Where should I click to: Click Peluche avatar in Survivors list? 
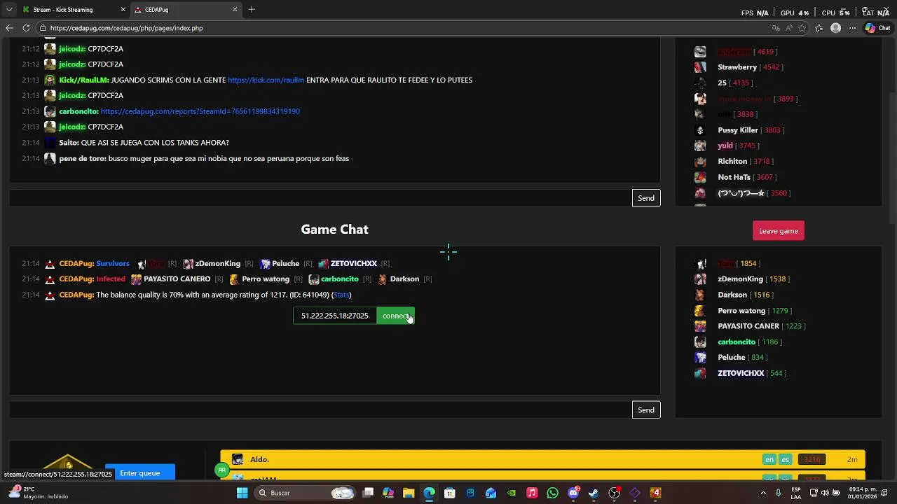pyautogui.click(x=265, y=264)
